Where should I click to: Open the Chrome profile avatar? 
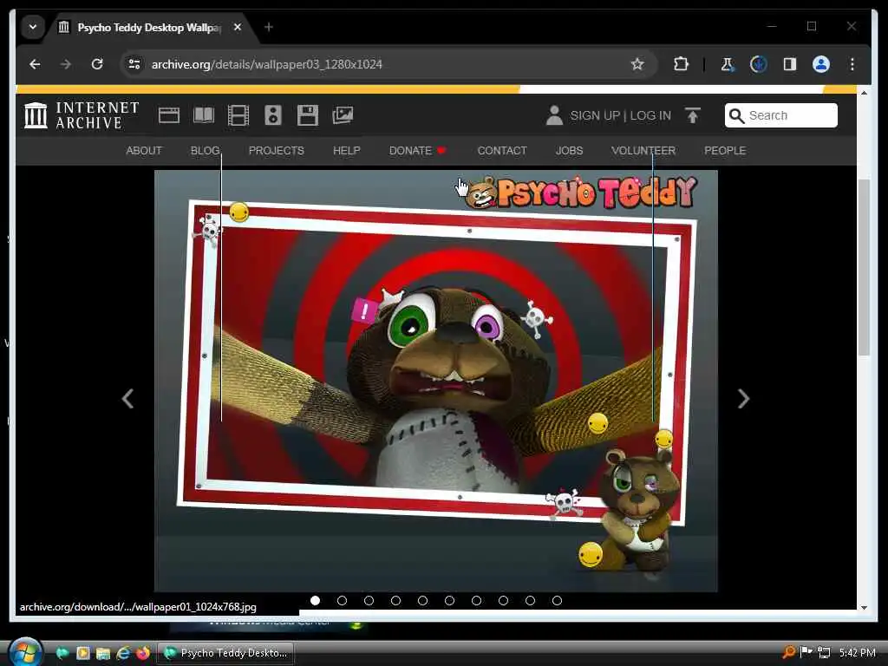[x=821, y=64]
